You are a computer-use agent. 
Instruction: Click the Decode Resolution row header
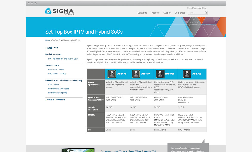(96, 108)
